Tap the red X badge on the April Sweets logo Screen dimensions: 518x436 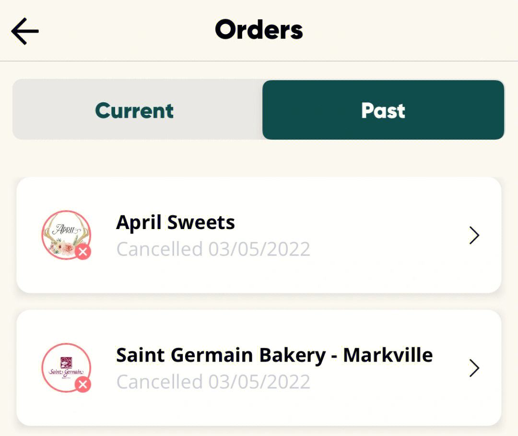coord(83,252)
